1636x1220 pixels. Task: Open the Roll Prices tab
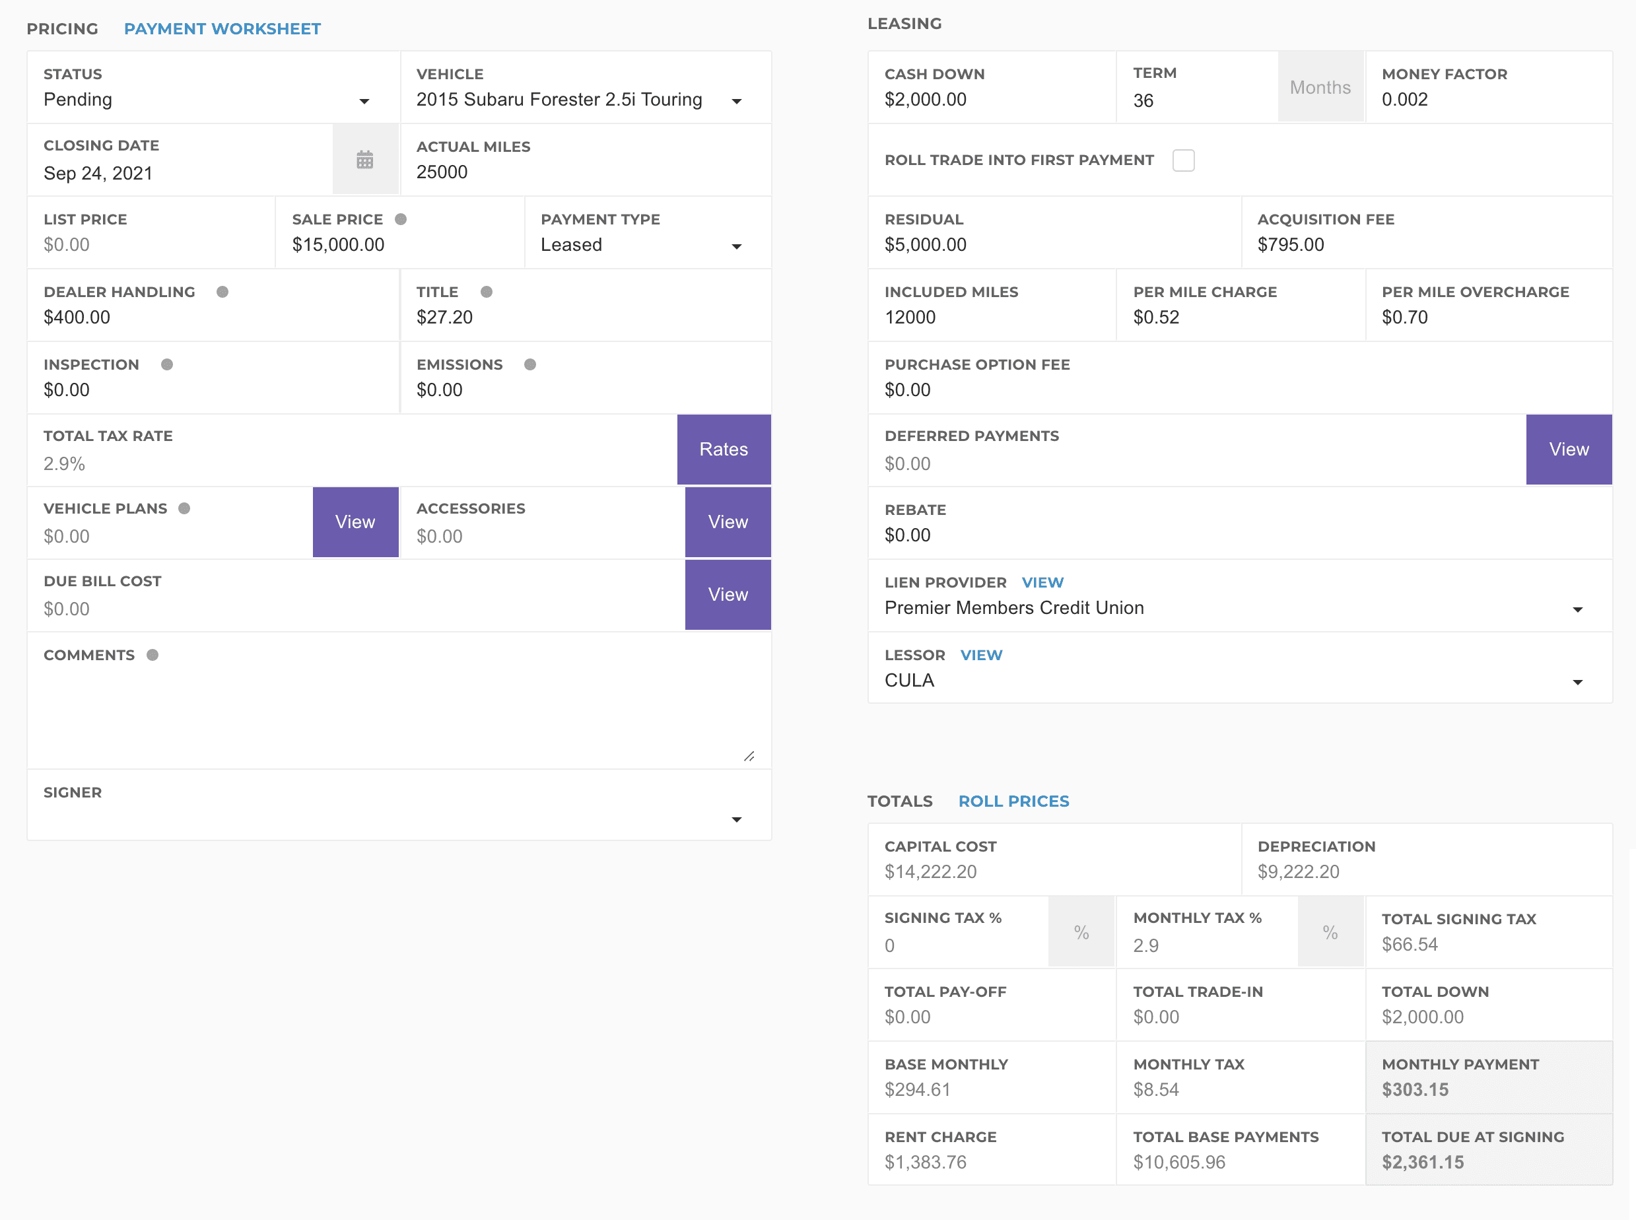pyautogui.click(x=1013, y=801)
